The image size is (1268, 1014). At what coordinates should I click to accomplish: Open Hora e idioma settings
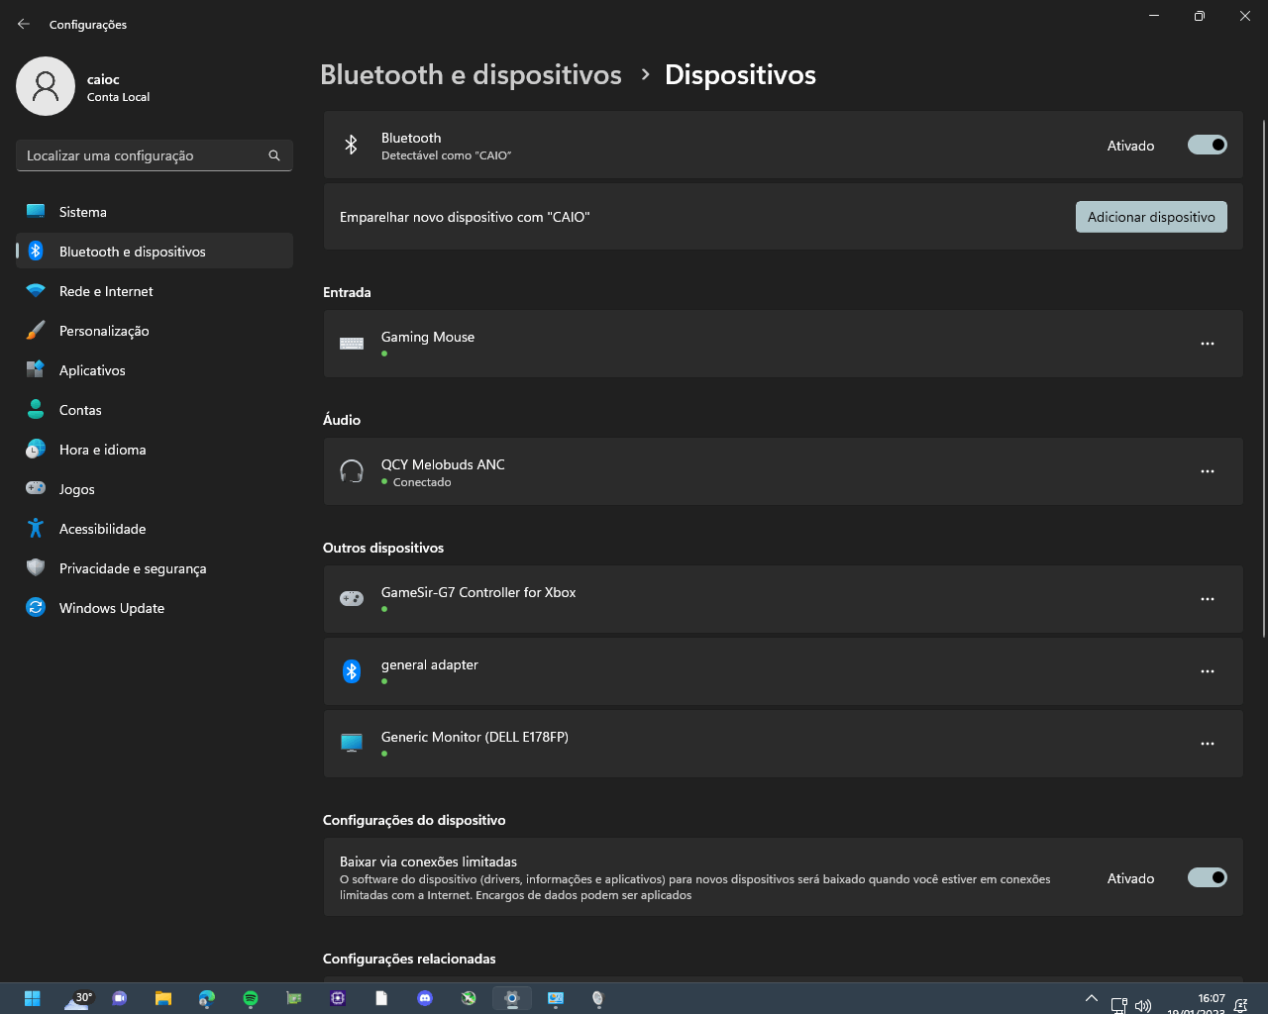155,450
